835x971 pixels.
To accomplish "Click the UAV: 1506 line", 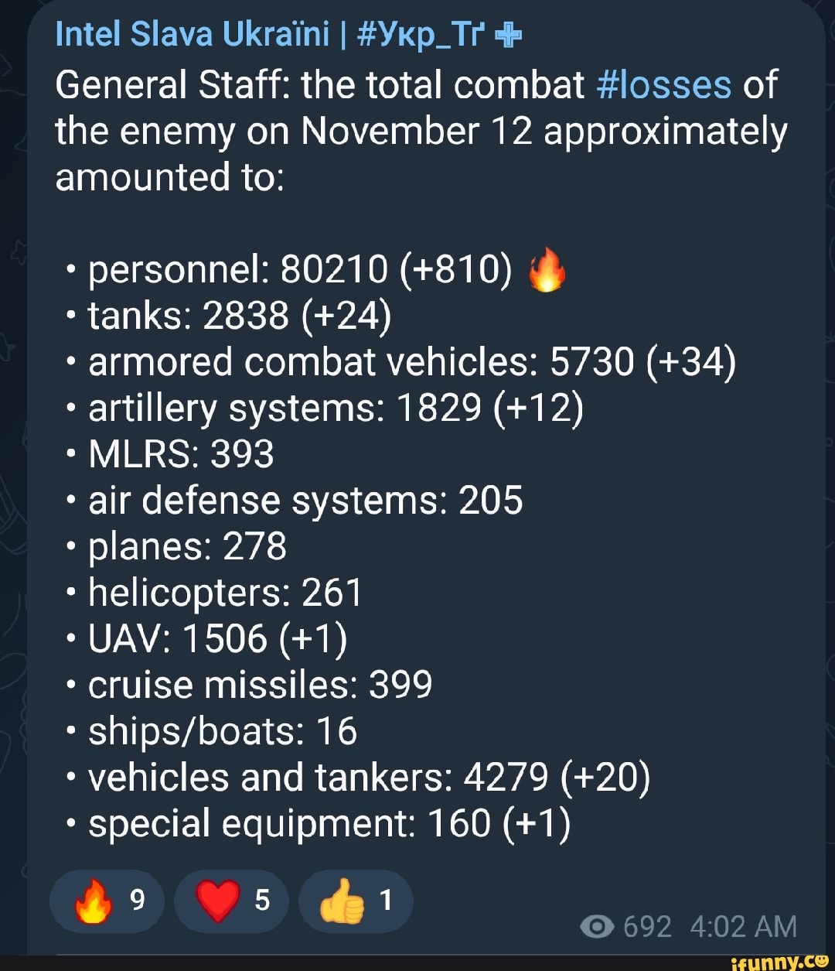I will [218, 639].
